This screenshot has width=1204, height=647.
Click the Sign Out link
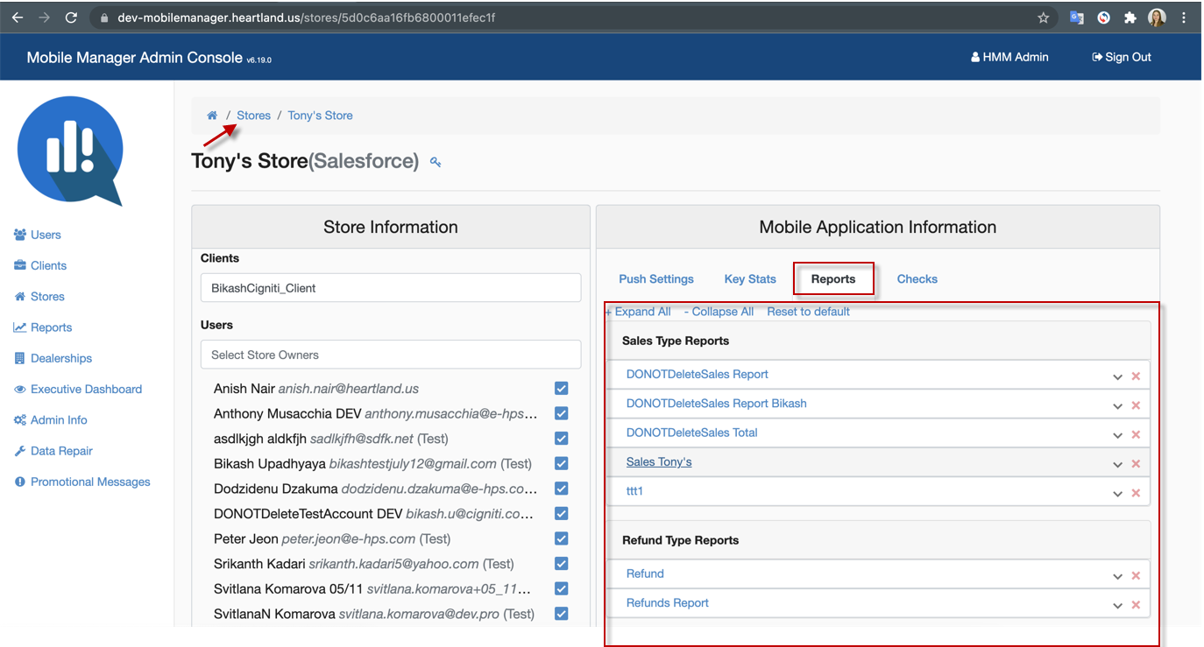tap(1122, 57)
